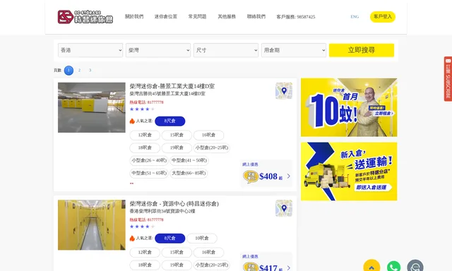Click the green phone call icon
Screen dimensions: 452x271
pyautogui.click(x=393, y=267)
